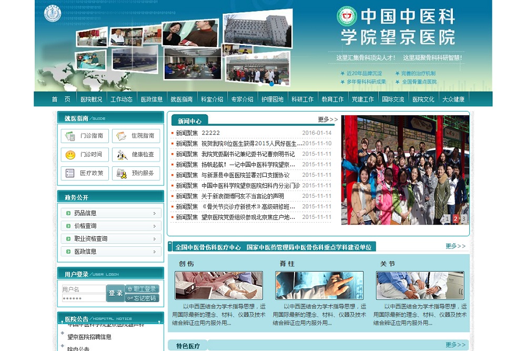Expand the 价格查询 row arrow
This screenshot has width=526, height=351.
tap(154, 226)
